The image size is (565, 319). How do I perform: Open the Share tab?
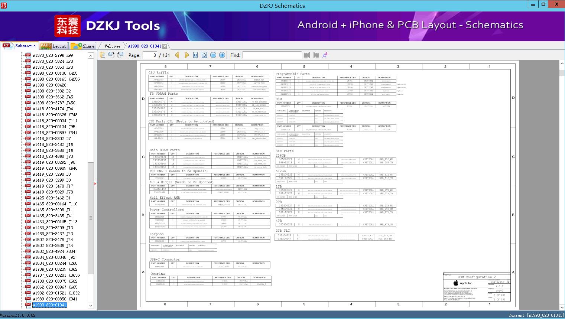pyautogui.click(x=82, y=46)
